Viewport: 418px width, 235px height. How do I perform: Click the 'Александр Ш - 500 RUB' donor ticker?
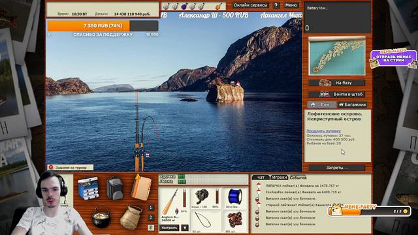pos(214,15)
